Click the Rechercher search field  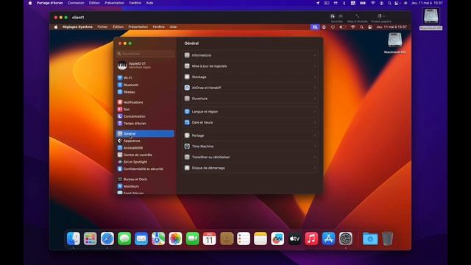click(x=145, y=54)
